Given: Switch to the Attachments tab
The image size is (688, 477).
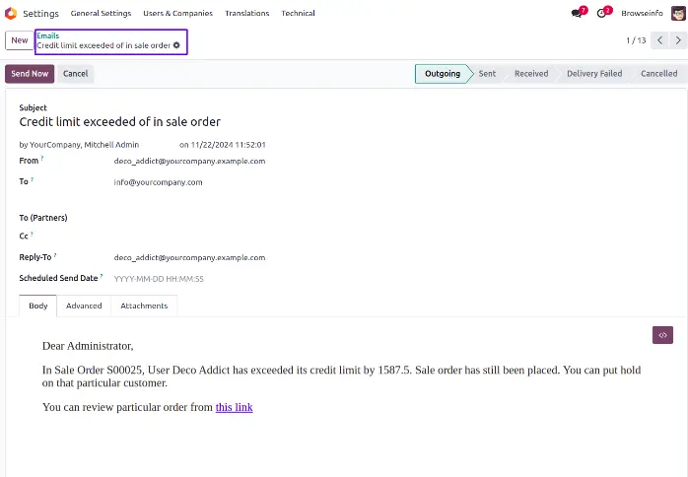Looking at the screenshot, I should (144, 306).
